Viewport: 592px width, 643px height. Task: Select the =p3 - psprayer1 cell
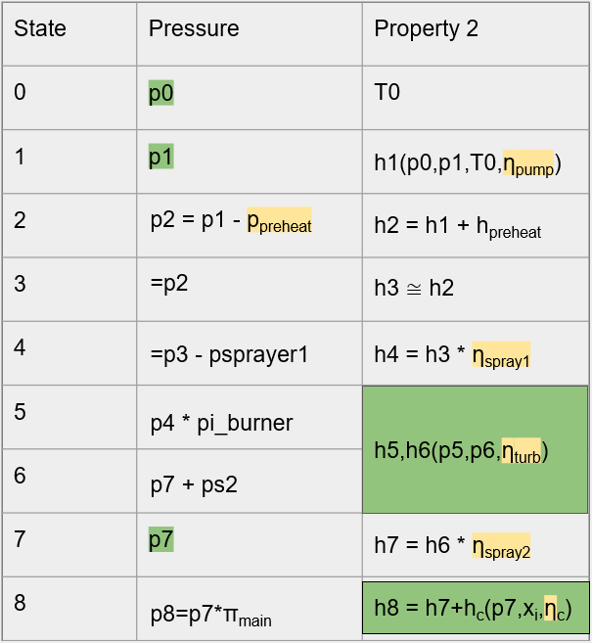click(x=250, y=353)
